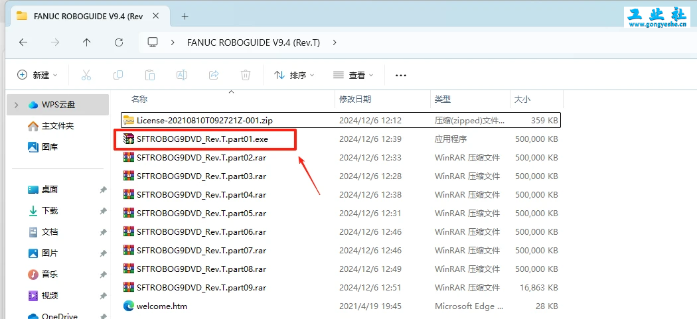Image resolution: width=697 pixels, height=319 pixels.
Task: Click the 应用程序 type cell
Action: coord(451,139)
